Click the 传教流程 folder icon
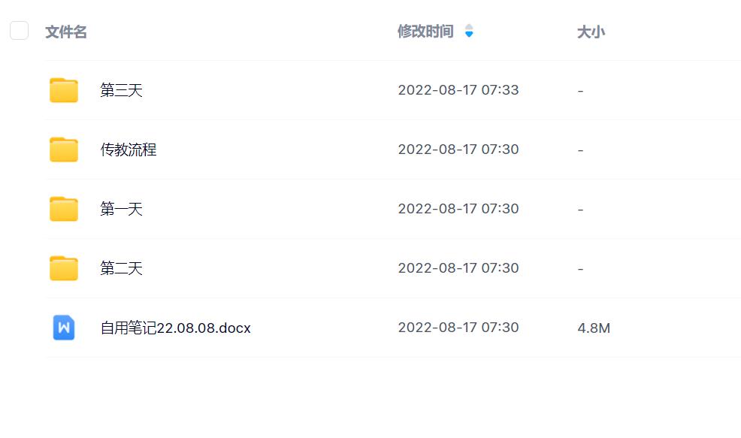 point(64,150)
